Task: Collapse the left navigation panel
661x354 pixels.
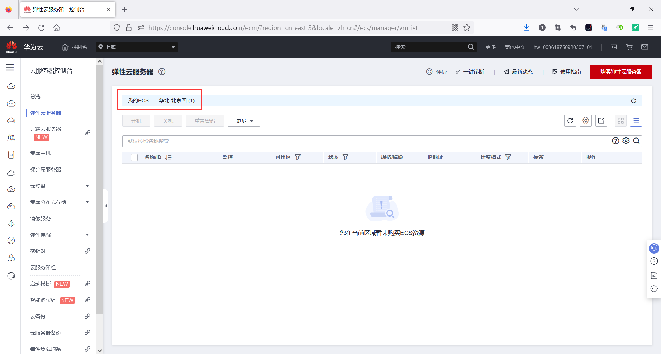Action: click(106, 206)
